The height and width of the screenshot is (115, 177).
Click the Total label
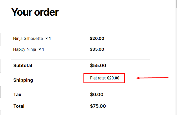[19, 106]
